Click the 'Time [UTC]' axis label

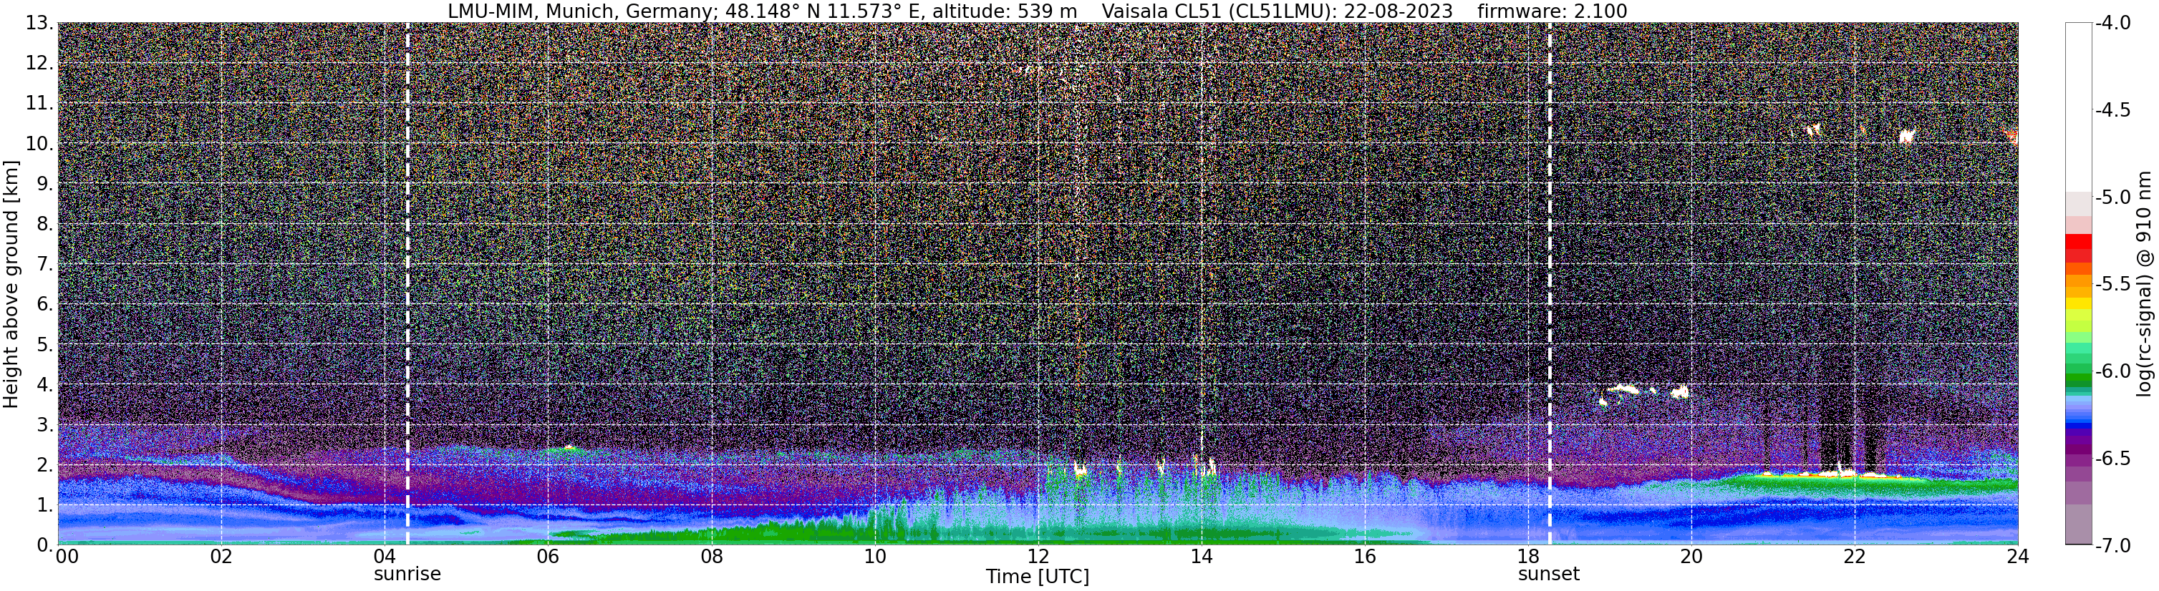coord(1038,577)
